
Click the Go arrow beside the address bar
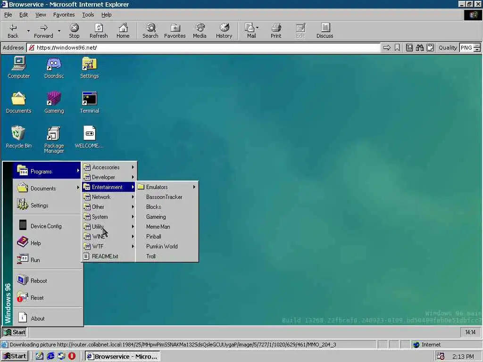pos(387,48)
